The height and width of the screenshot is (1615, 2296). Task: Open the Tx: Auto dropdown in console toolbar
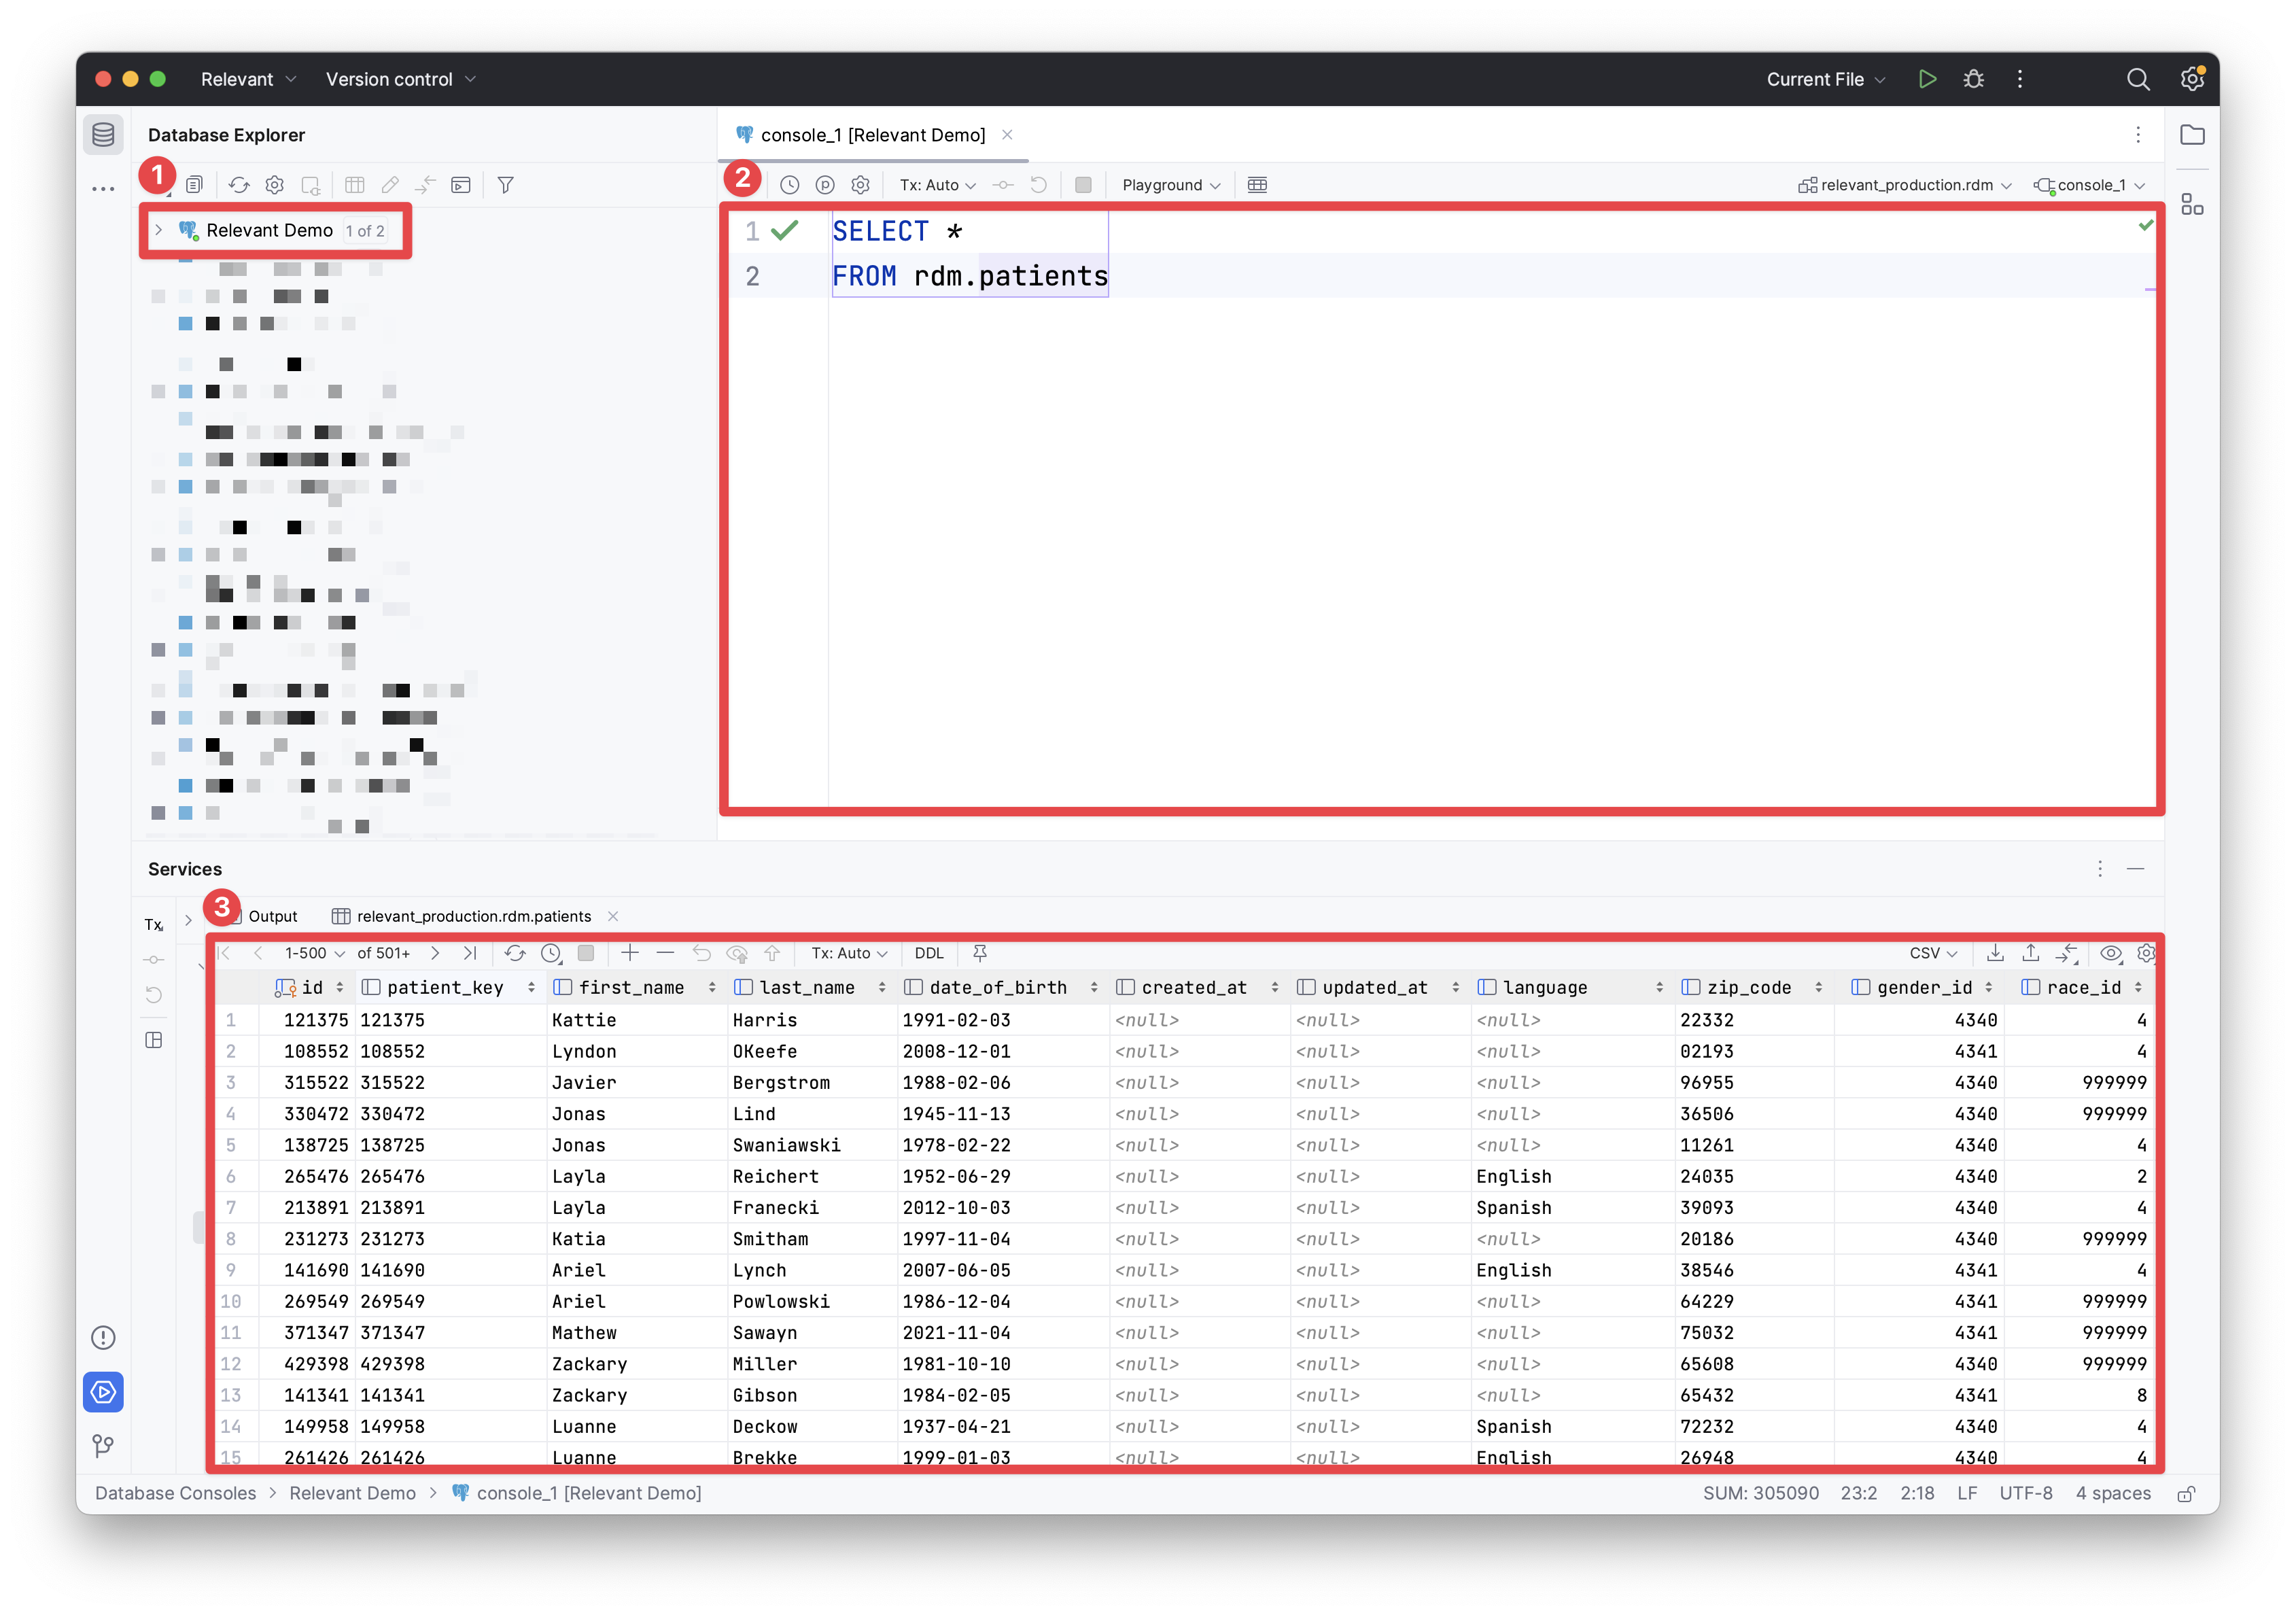tap(937, 185)
